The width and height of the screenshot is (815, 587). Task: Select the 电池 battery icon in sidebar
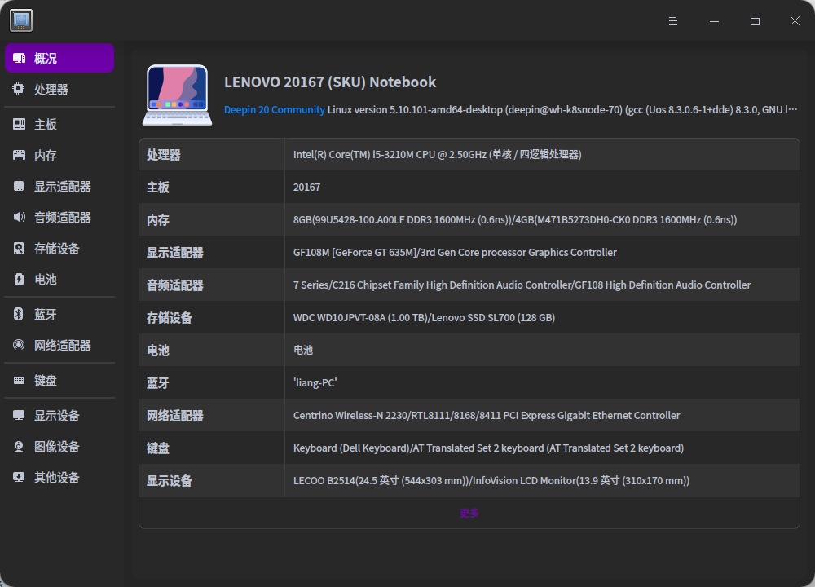click(x=18, y=280)
